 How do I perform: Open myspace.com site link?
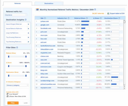46,88
